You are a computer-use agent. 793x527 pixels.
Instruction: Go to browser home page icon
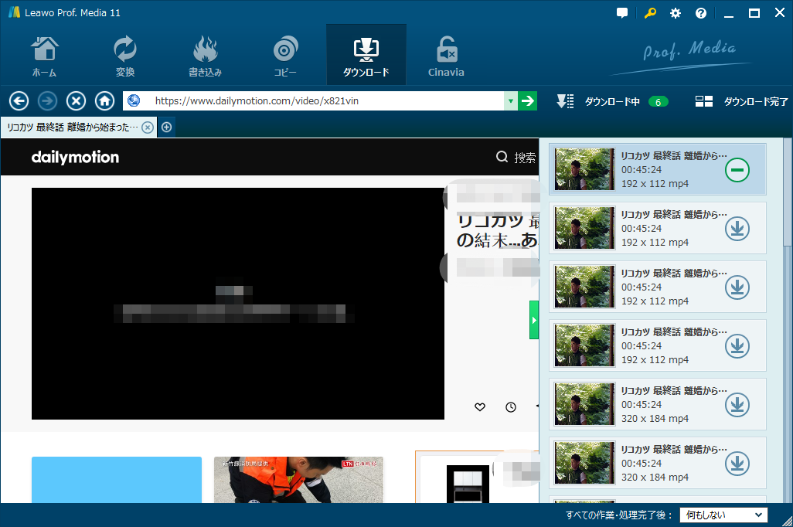coord(104,101)
